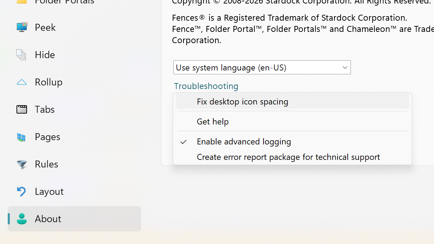The height and width of the screenshot is (244, 434).
Task: Create error report package for technical support
Action: pyautogui.click(x=288, y=157)
